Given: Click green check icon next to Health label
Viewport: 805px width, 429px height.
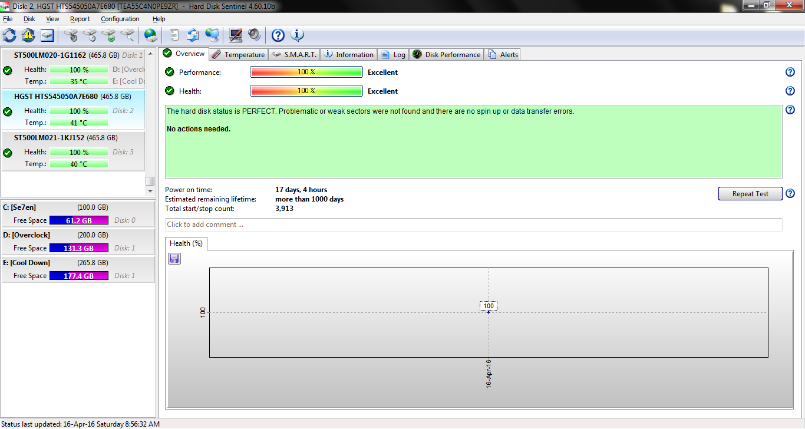Looking at the screenshot, I should pyautogui.click(x=170, y=91).
